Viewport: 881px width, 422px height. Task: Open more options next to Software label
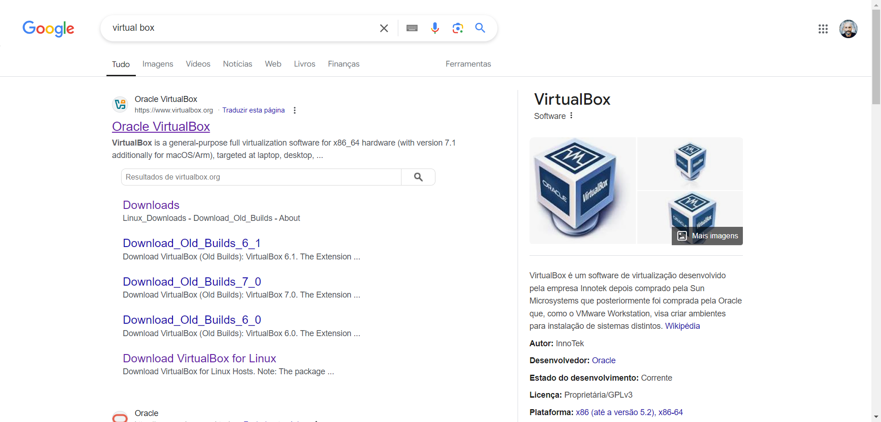[x=571, y=116]
